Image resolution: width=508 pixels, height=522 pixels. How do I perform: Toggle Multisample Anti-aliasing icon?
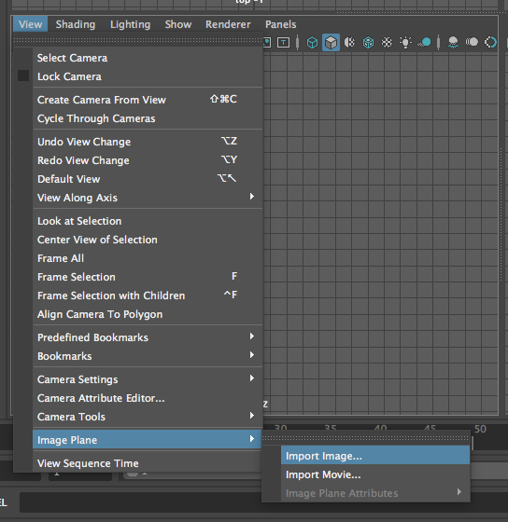[490, 42]
